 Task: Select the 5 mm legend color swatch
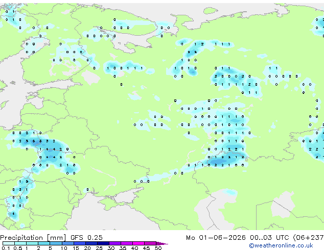coord(56,243)
